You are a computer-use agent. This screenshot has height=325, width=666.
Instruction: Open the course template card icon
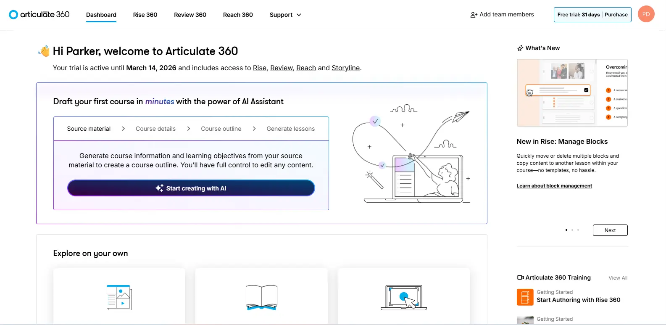119,297
